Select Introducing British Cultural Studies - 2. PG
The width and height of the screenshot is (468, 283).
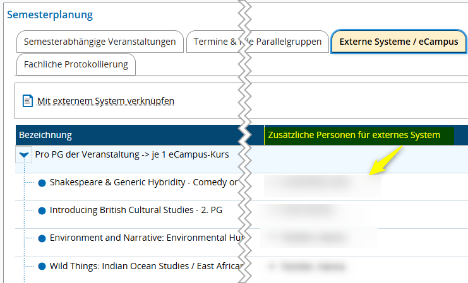[x=136, y=210]
